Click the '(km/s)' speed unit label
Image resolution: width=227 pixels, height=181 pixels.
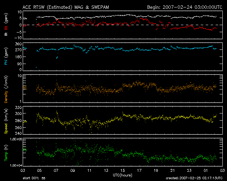(x=6, y=115)
